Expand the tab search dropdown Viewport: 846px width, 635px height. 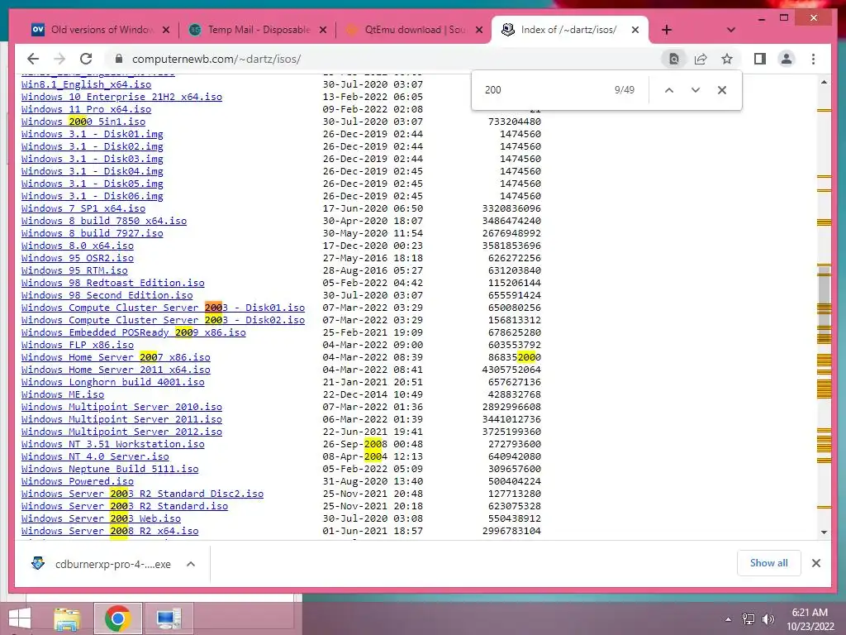(731, 30)
